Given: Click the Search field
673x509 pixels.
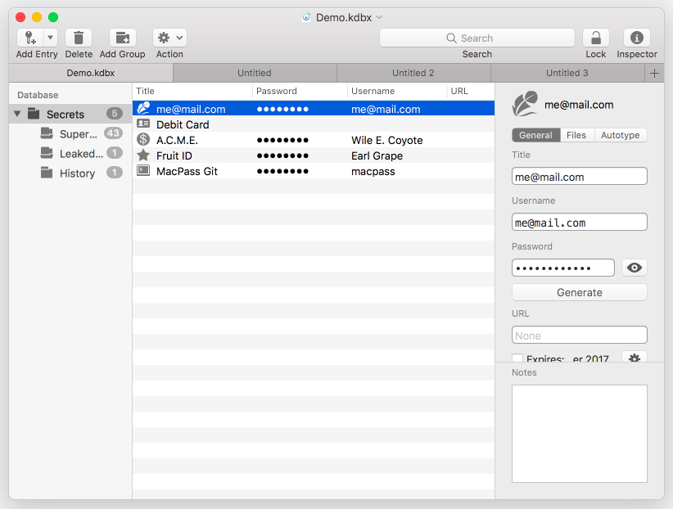Looking at the screenshot, I should [x=477, y=38].
